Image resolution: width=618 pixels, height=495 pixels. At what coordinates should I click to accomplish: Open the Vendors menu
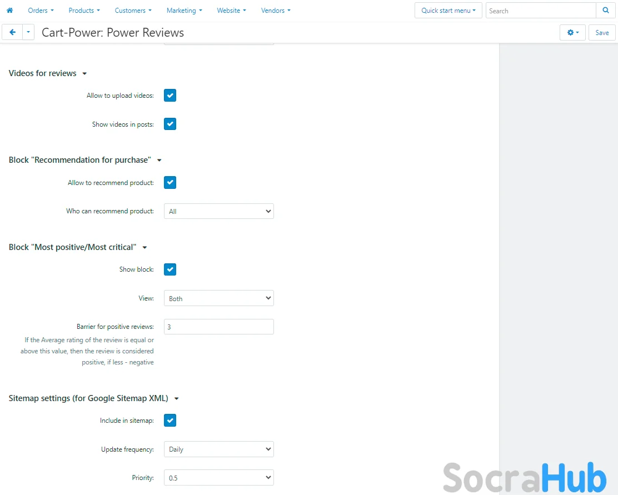tap(276, 11)
